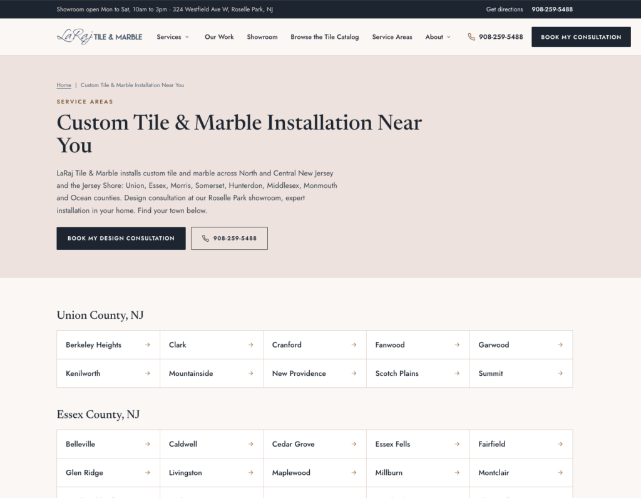This screenshot has width=641, height=498.
Task: Click the arrow icon in Cedar Grove card
Action: pyautogui.click(x=354, y=444)
